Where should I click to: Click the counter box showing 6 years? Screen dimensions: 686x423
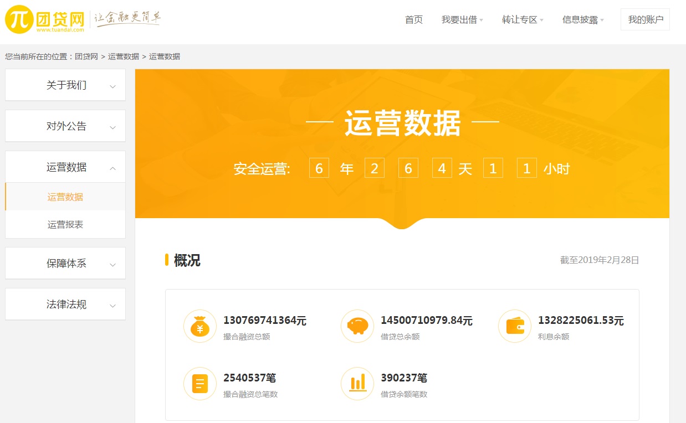(x=319, y=168)
